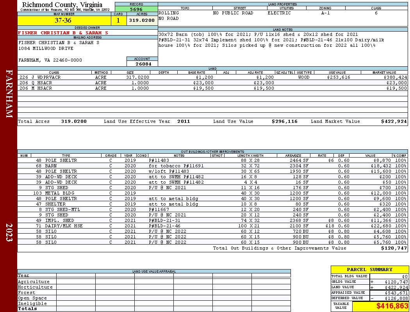Click the Agriculture row label
Screen dimensions: 410x312
(x=34, y=282)
